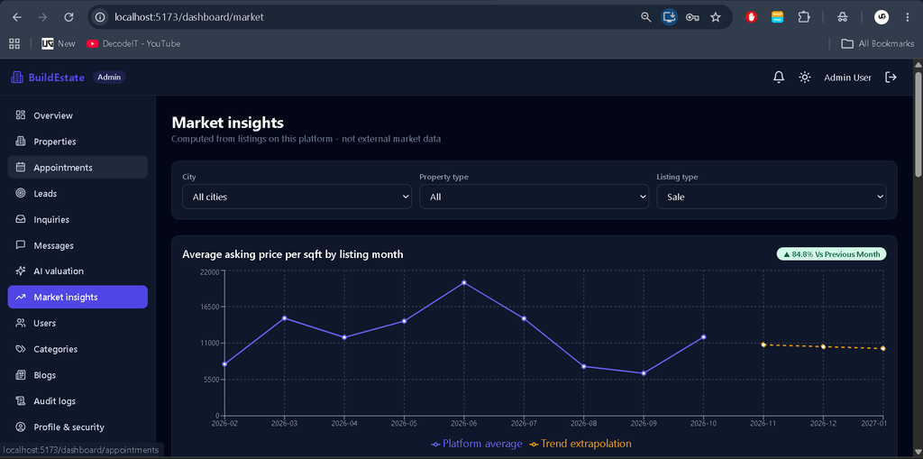Go to the Properties section
The width and height of the screenshot is (923, 459).
click(x=55, y=142)
